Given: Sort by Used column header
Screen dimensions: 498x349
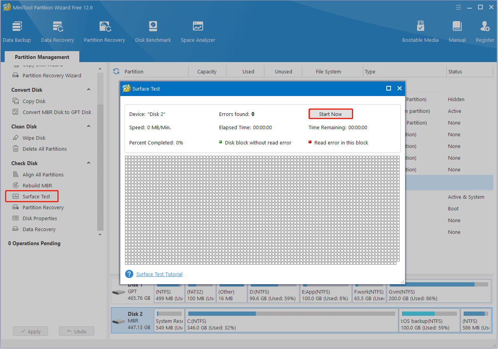Looking at the screenshot, I should [248, 71].
